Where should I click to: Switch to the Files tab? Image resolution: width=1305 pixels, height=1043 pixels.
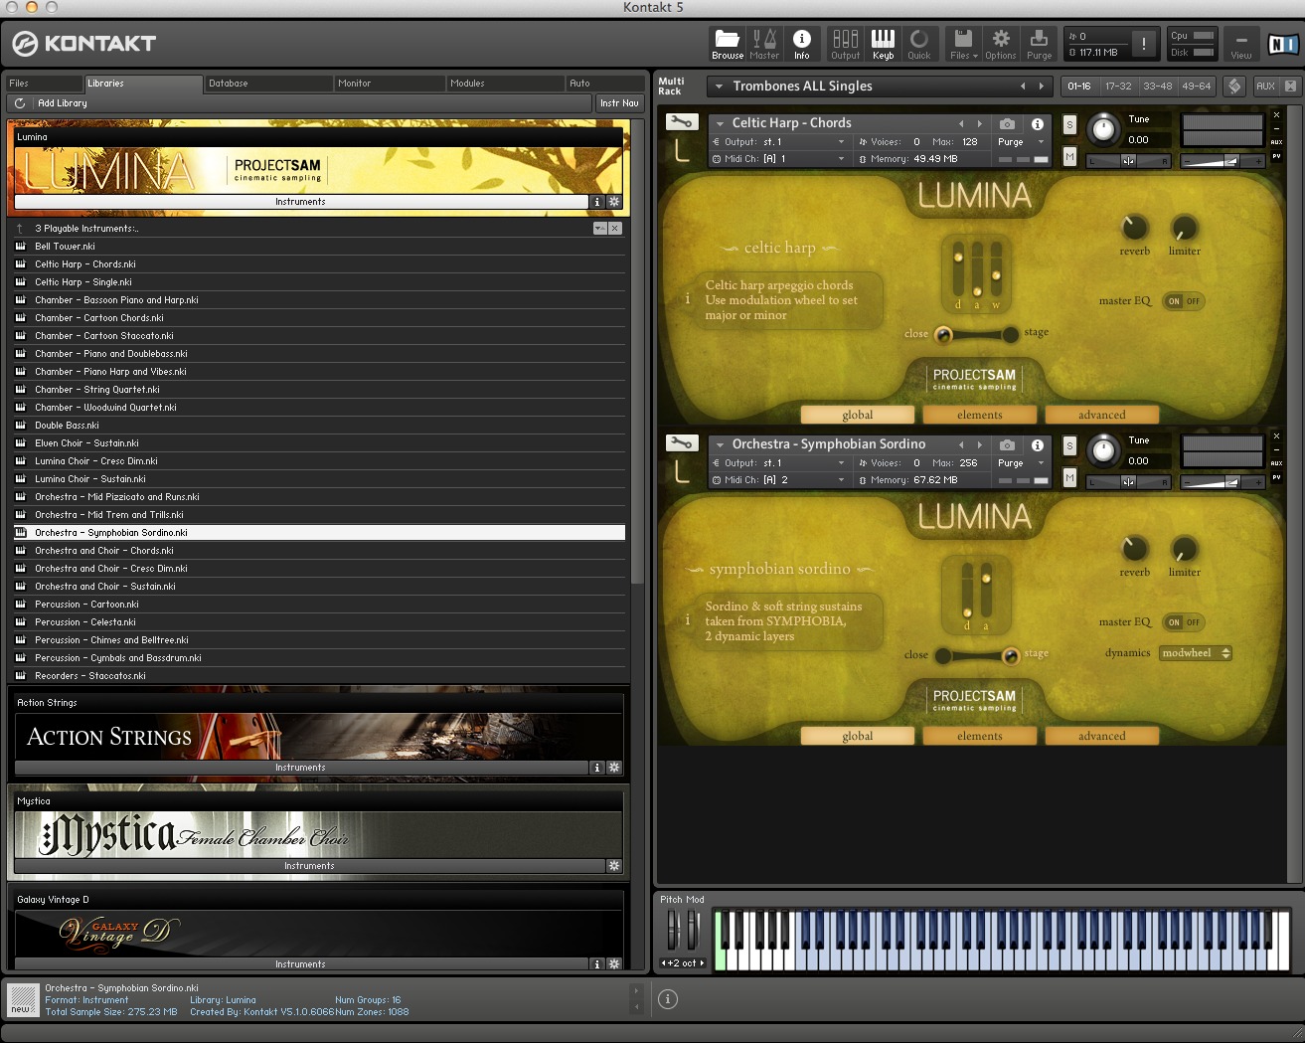click(x=43, y=84)
